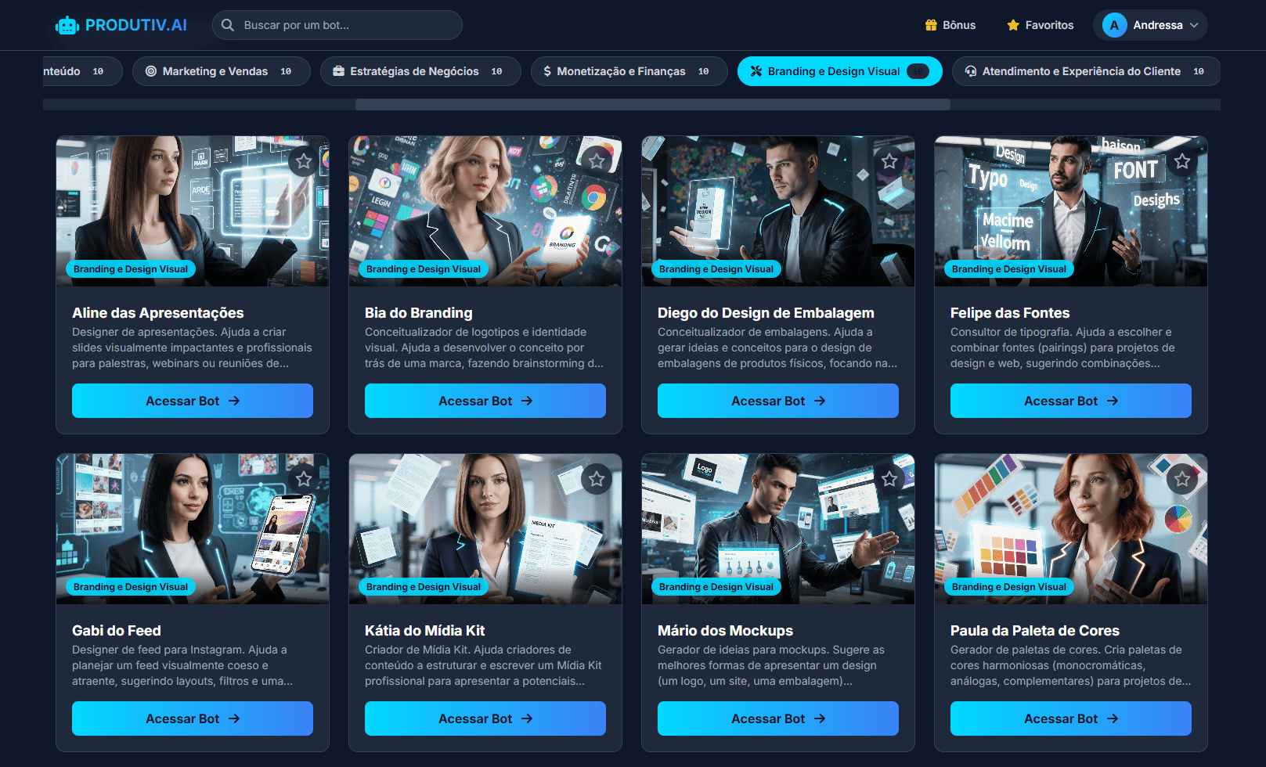Favorite the Aline das Apresentações bot star
This screenshot has width=1266, height=767.
[x=304, y=161]
